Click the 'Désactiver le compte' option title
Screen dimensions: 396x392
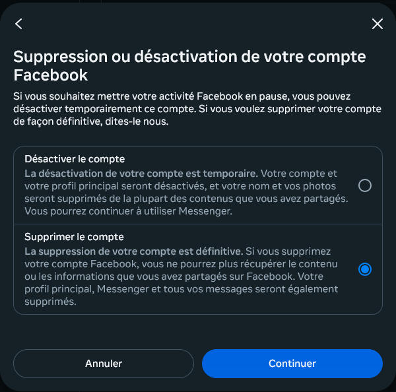[x=75, y=159]
